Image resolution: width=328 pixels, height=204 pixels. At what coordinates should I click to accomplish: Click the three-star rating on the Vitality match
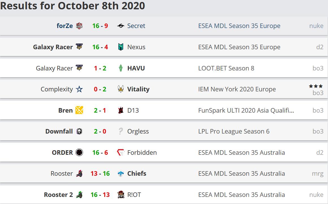[x=316, y=86]
